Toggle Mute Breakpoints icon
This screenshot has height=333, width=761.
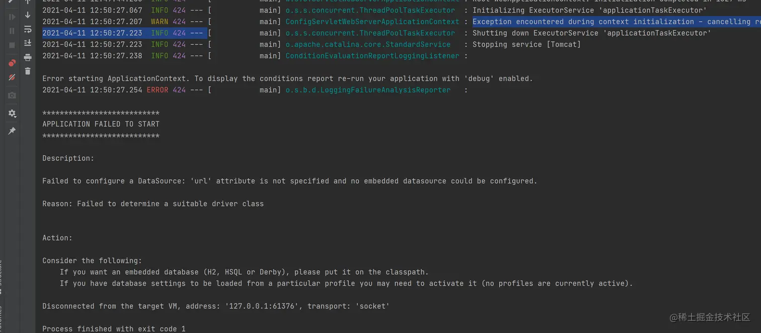tap(13, 77)
